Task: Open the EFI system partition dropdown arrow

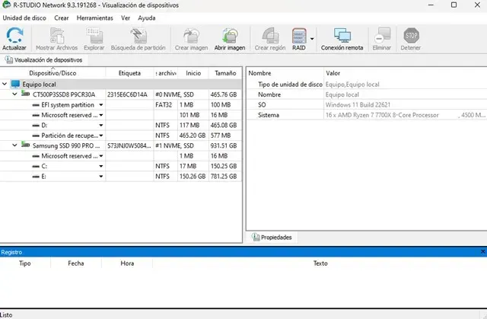Action: (x=101, y=105)
